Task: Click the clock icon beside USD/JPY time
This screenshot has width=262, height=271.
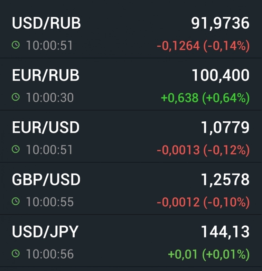Action: click(x=16, y=253)
